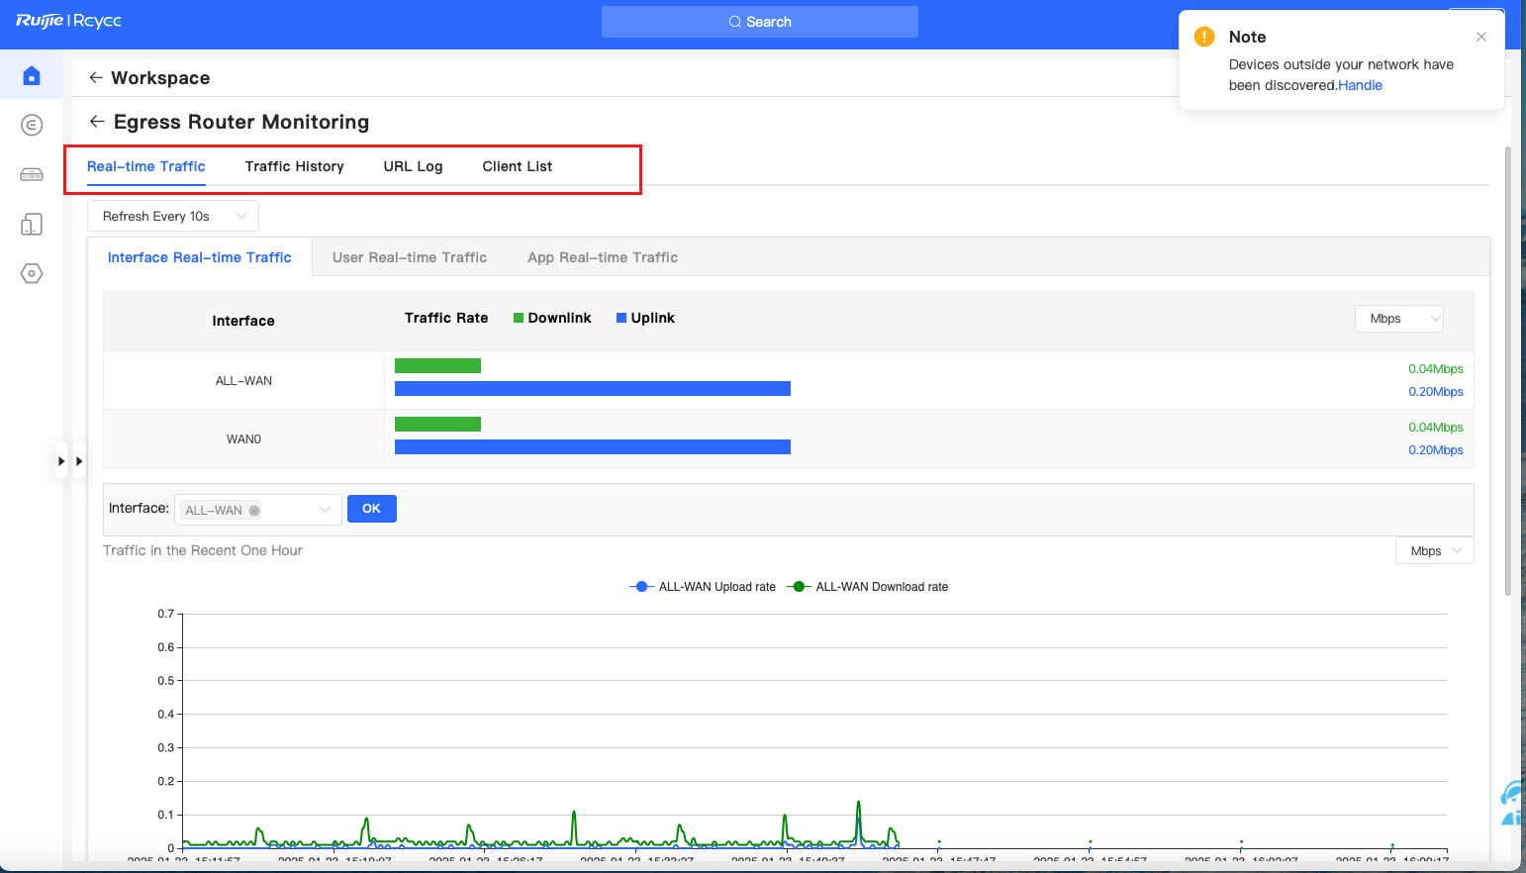
Task: Remove the ALL-WAN tag from the Interface selector
Action: [x=254, y=511]
